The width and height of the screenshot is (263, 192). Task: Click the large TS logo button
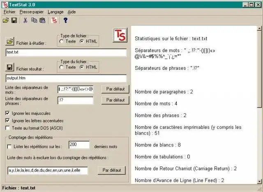coord(120,35)
